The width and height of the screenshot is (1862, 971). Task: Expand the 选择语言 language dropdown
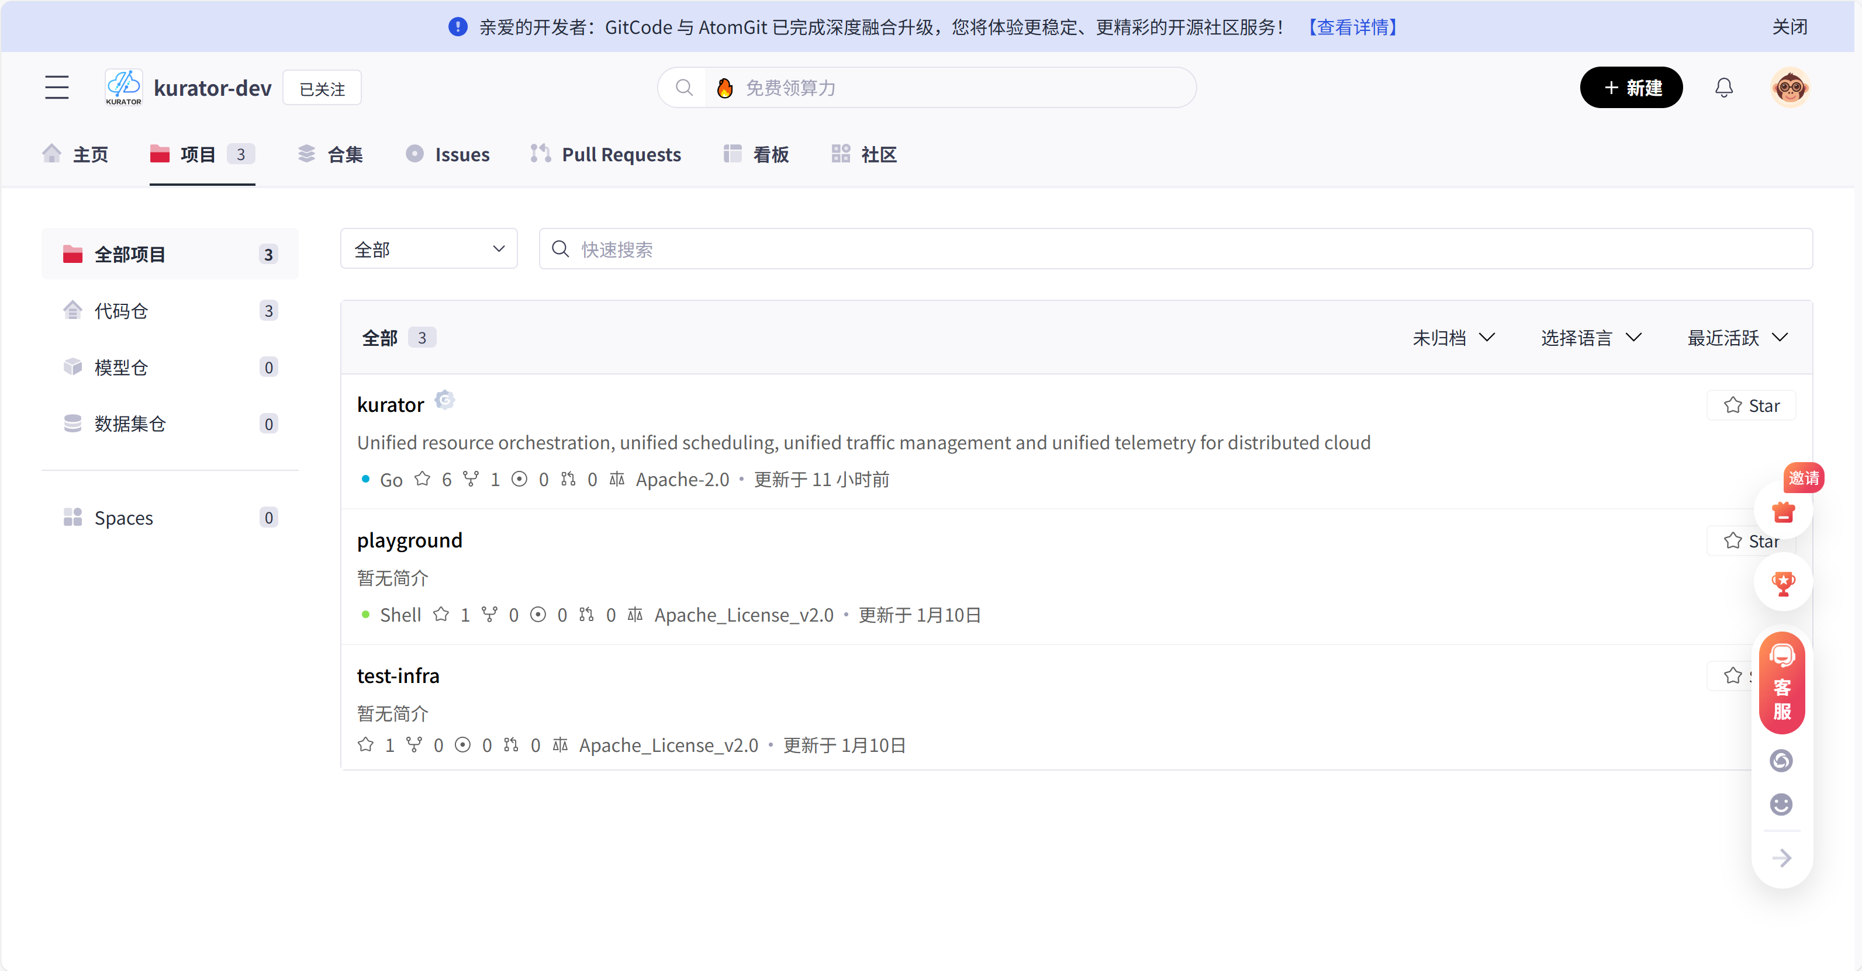(x=1591, y=337)
